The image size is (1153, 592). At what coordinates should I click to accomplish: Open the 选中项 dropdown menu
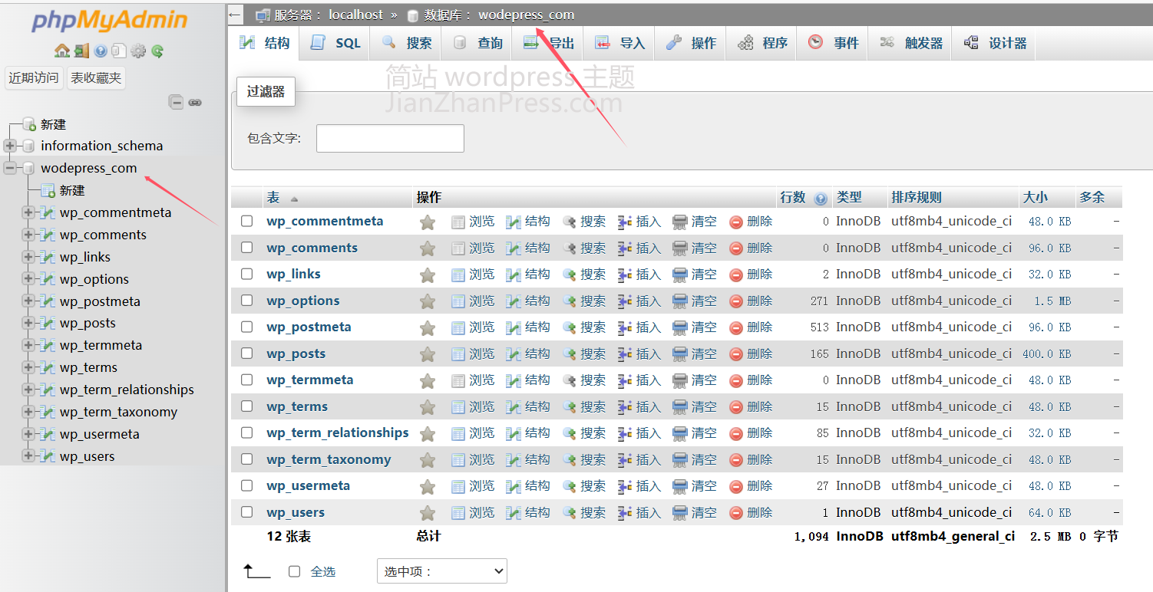point(441,571)
